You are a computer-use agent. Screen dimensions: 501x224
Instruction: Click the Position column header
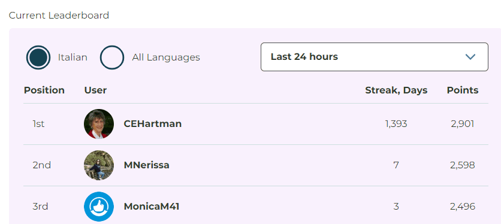coord(44,90)
